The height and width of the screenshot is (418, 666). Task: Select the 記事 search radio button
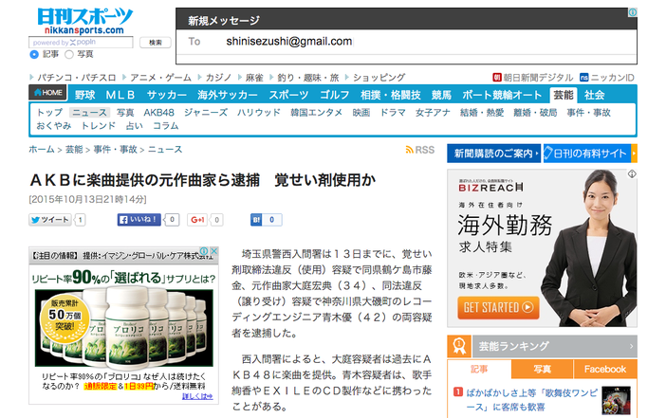point(34,54)
